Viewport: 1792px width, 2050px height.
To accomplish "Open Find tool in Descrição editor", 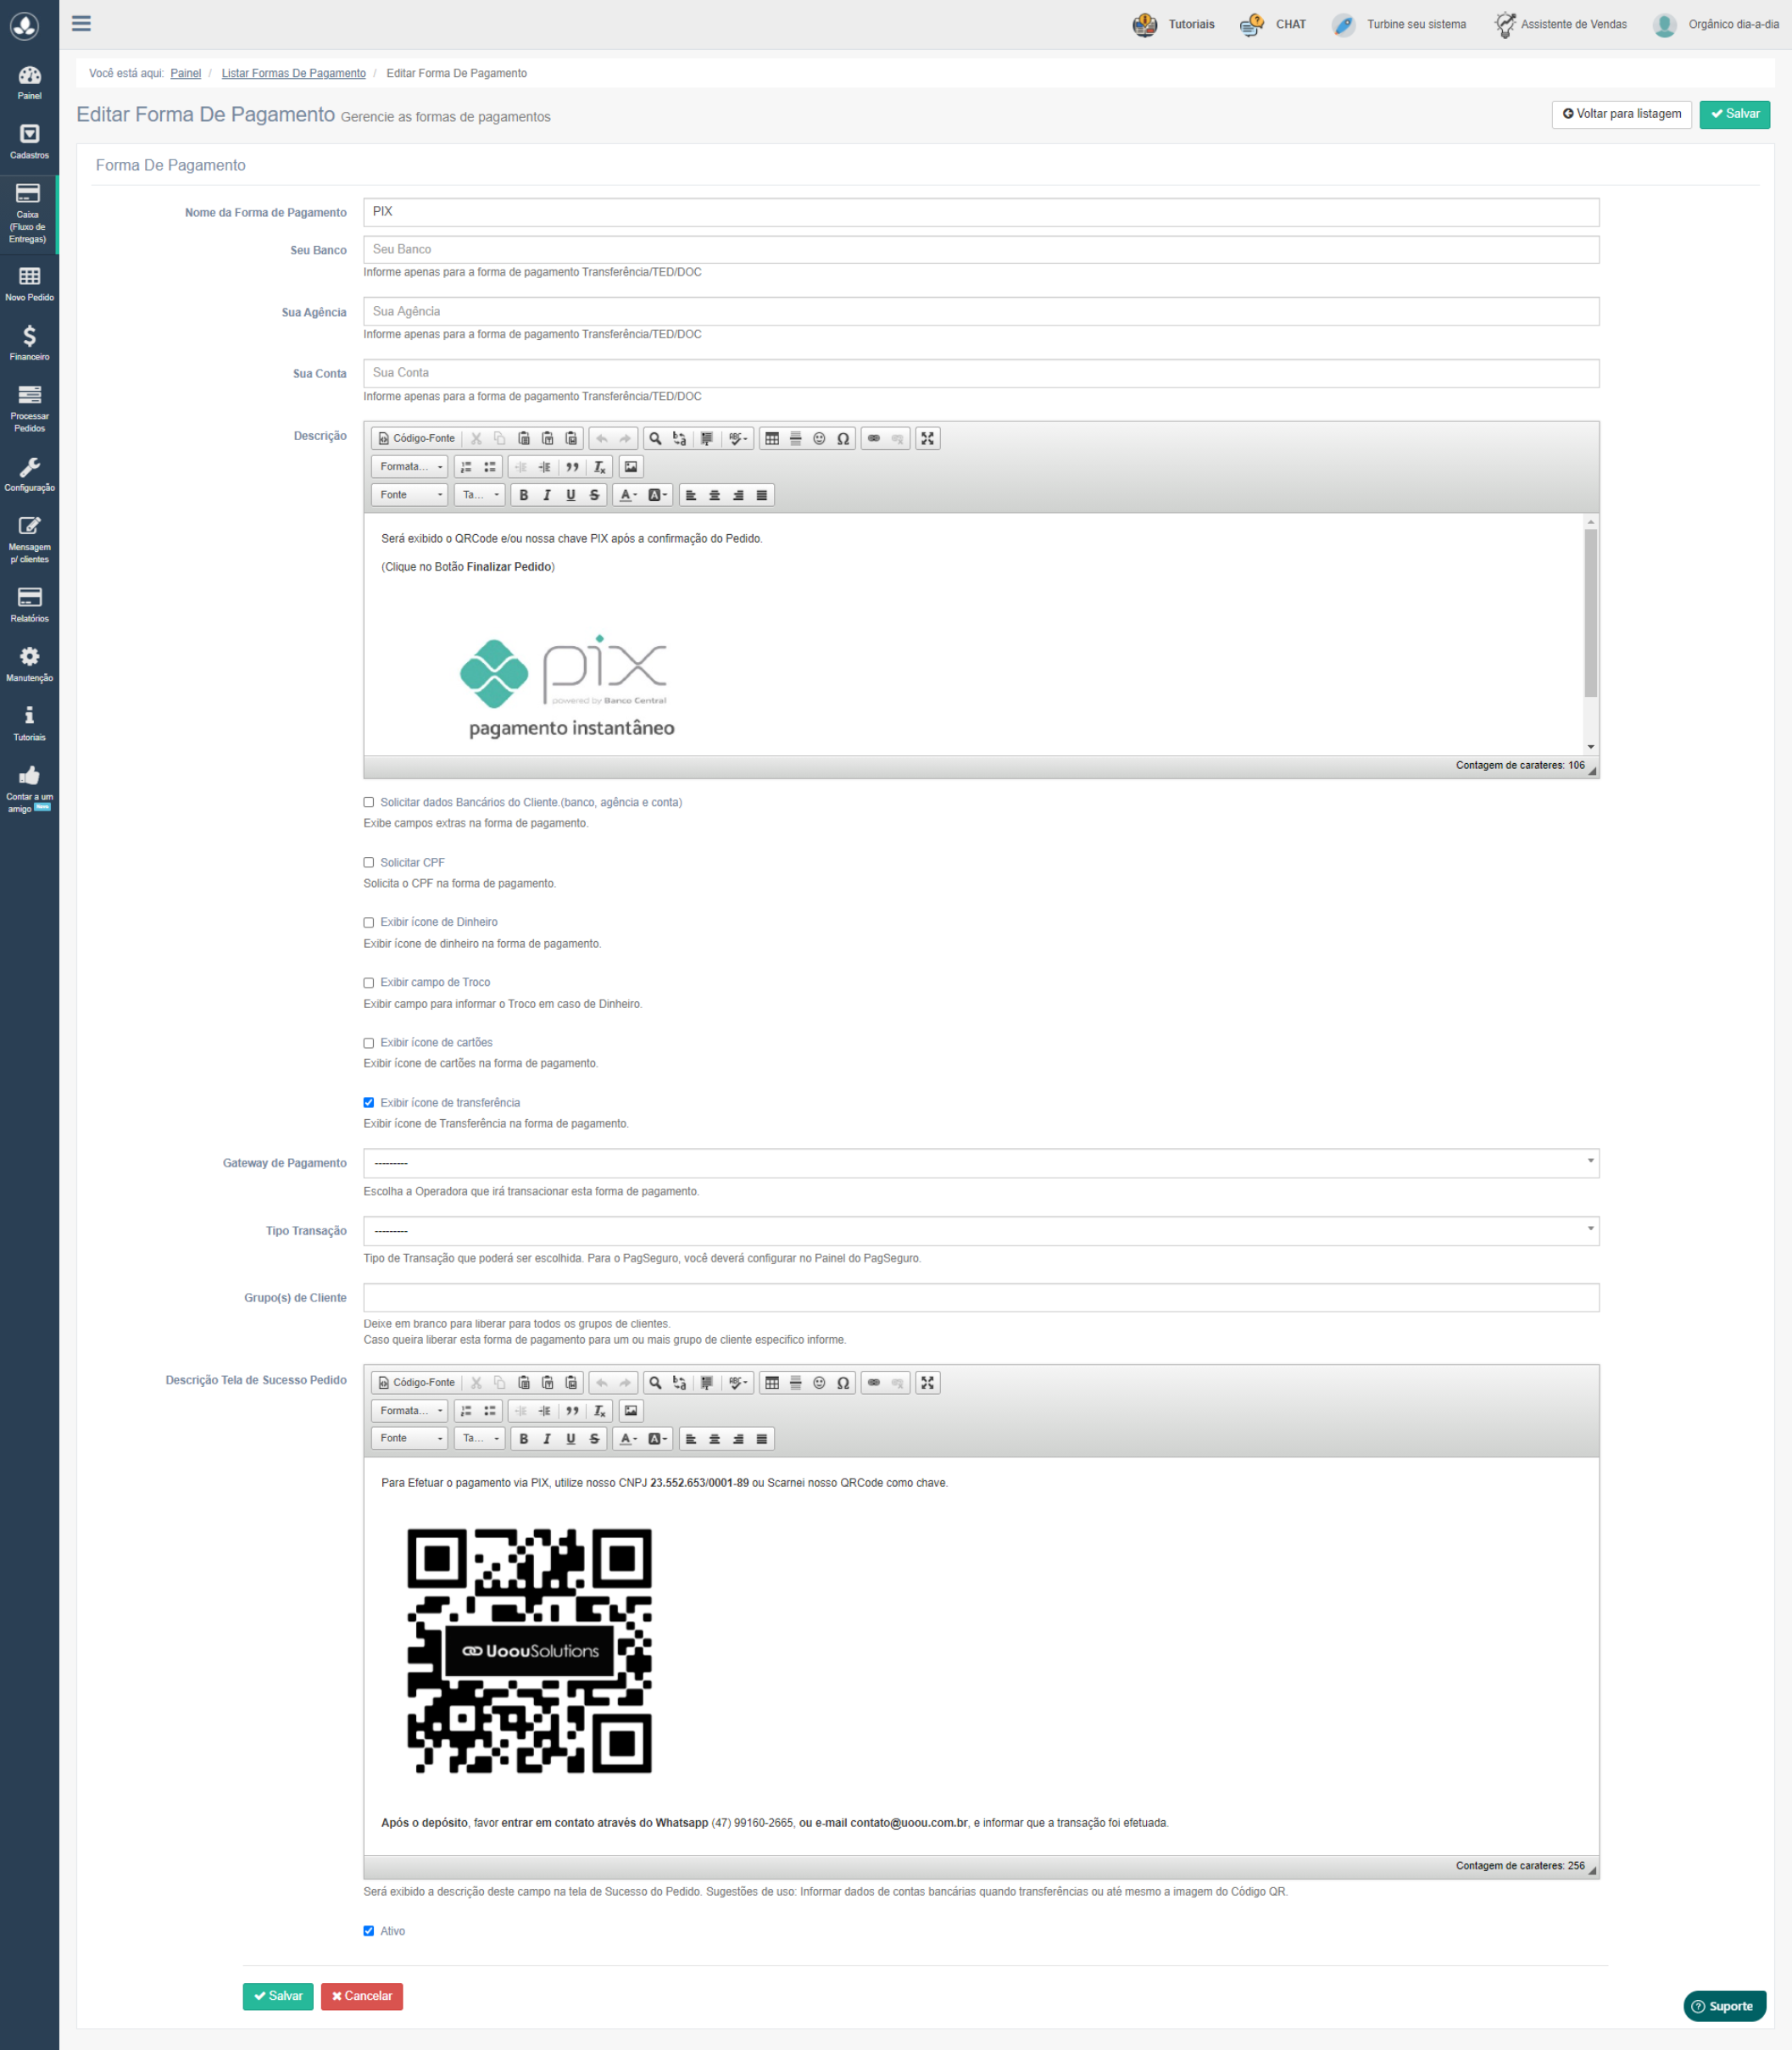I will click(x=655, y=439).
